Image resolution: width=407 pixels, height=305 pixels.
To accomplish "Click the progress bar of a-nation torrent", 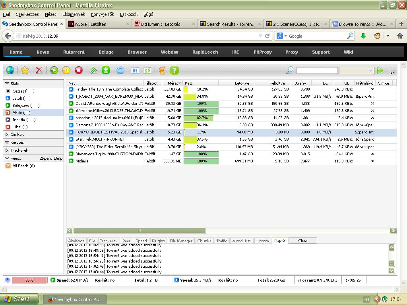I will click(201, 118).
